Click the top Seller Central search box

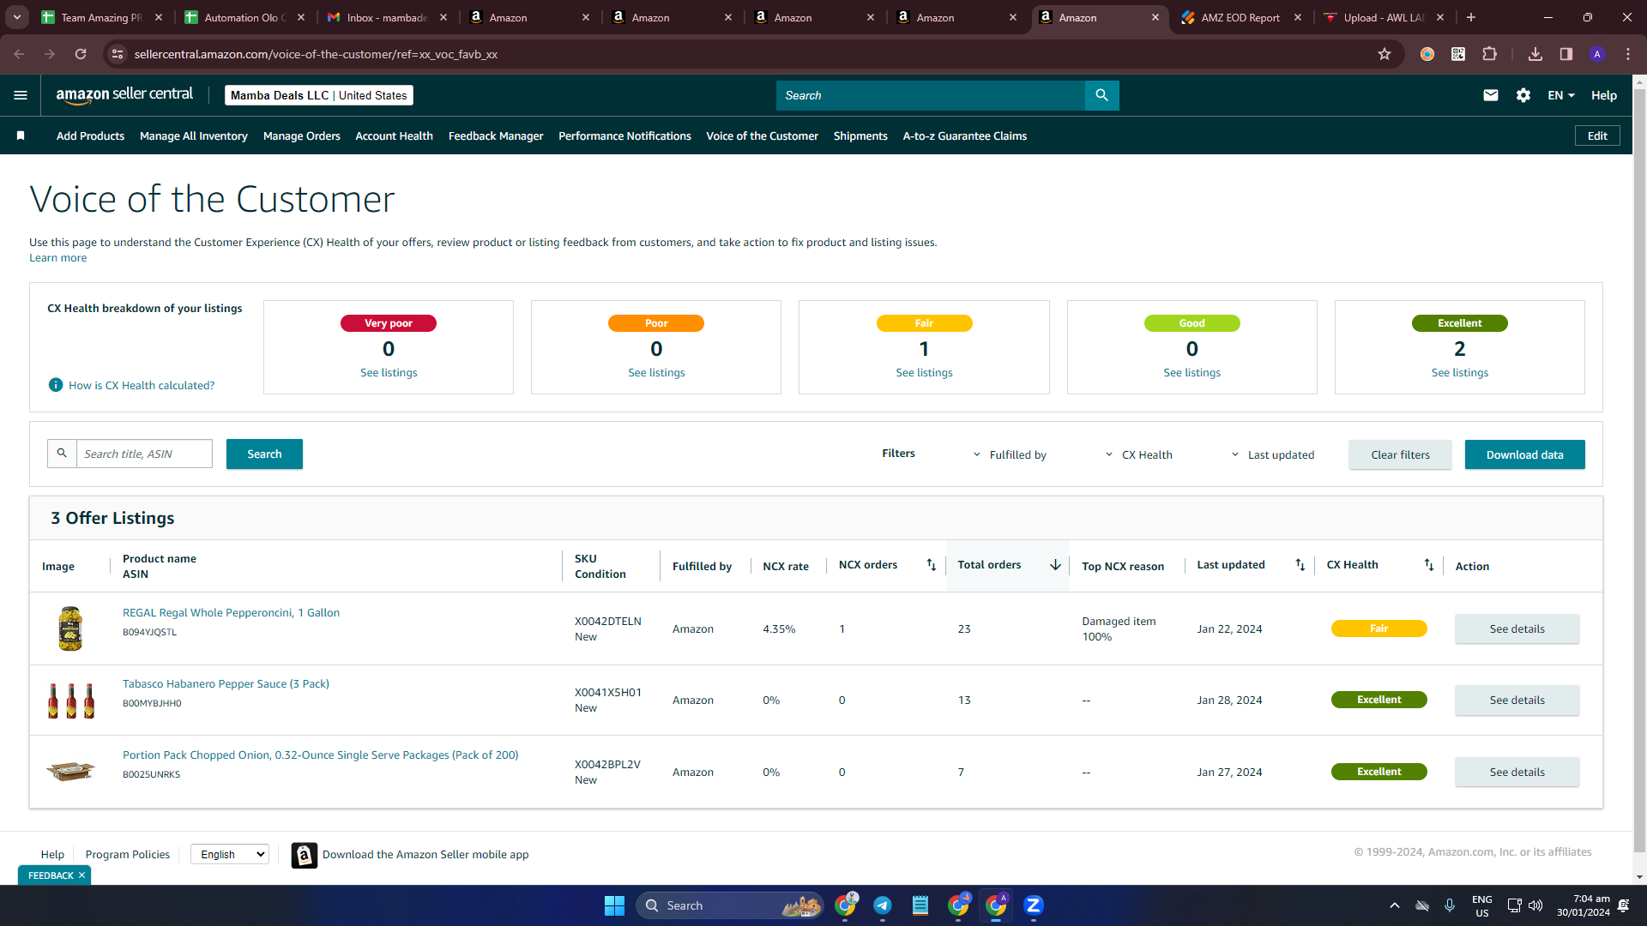930,95
